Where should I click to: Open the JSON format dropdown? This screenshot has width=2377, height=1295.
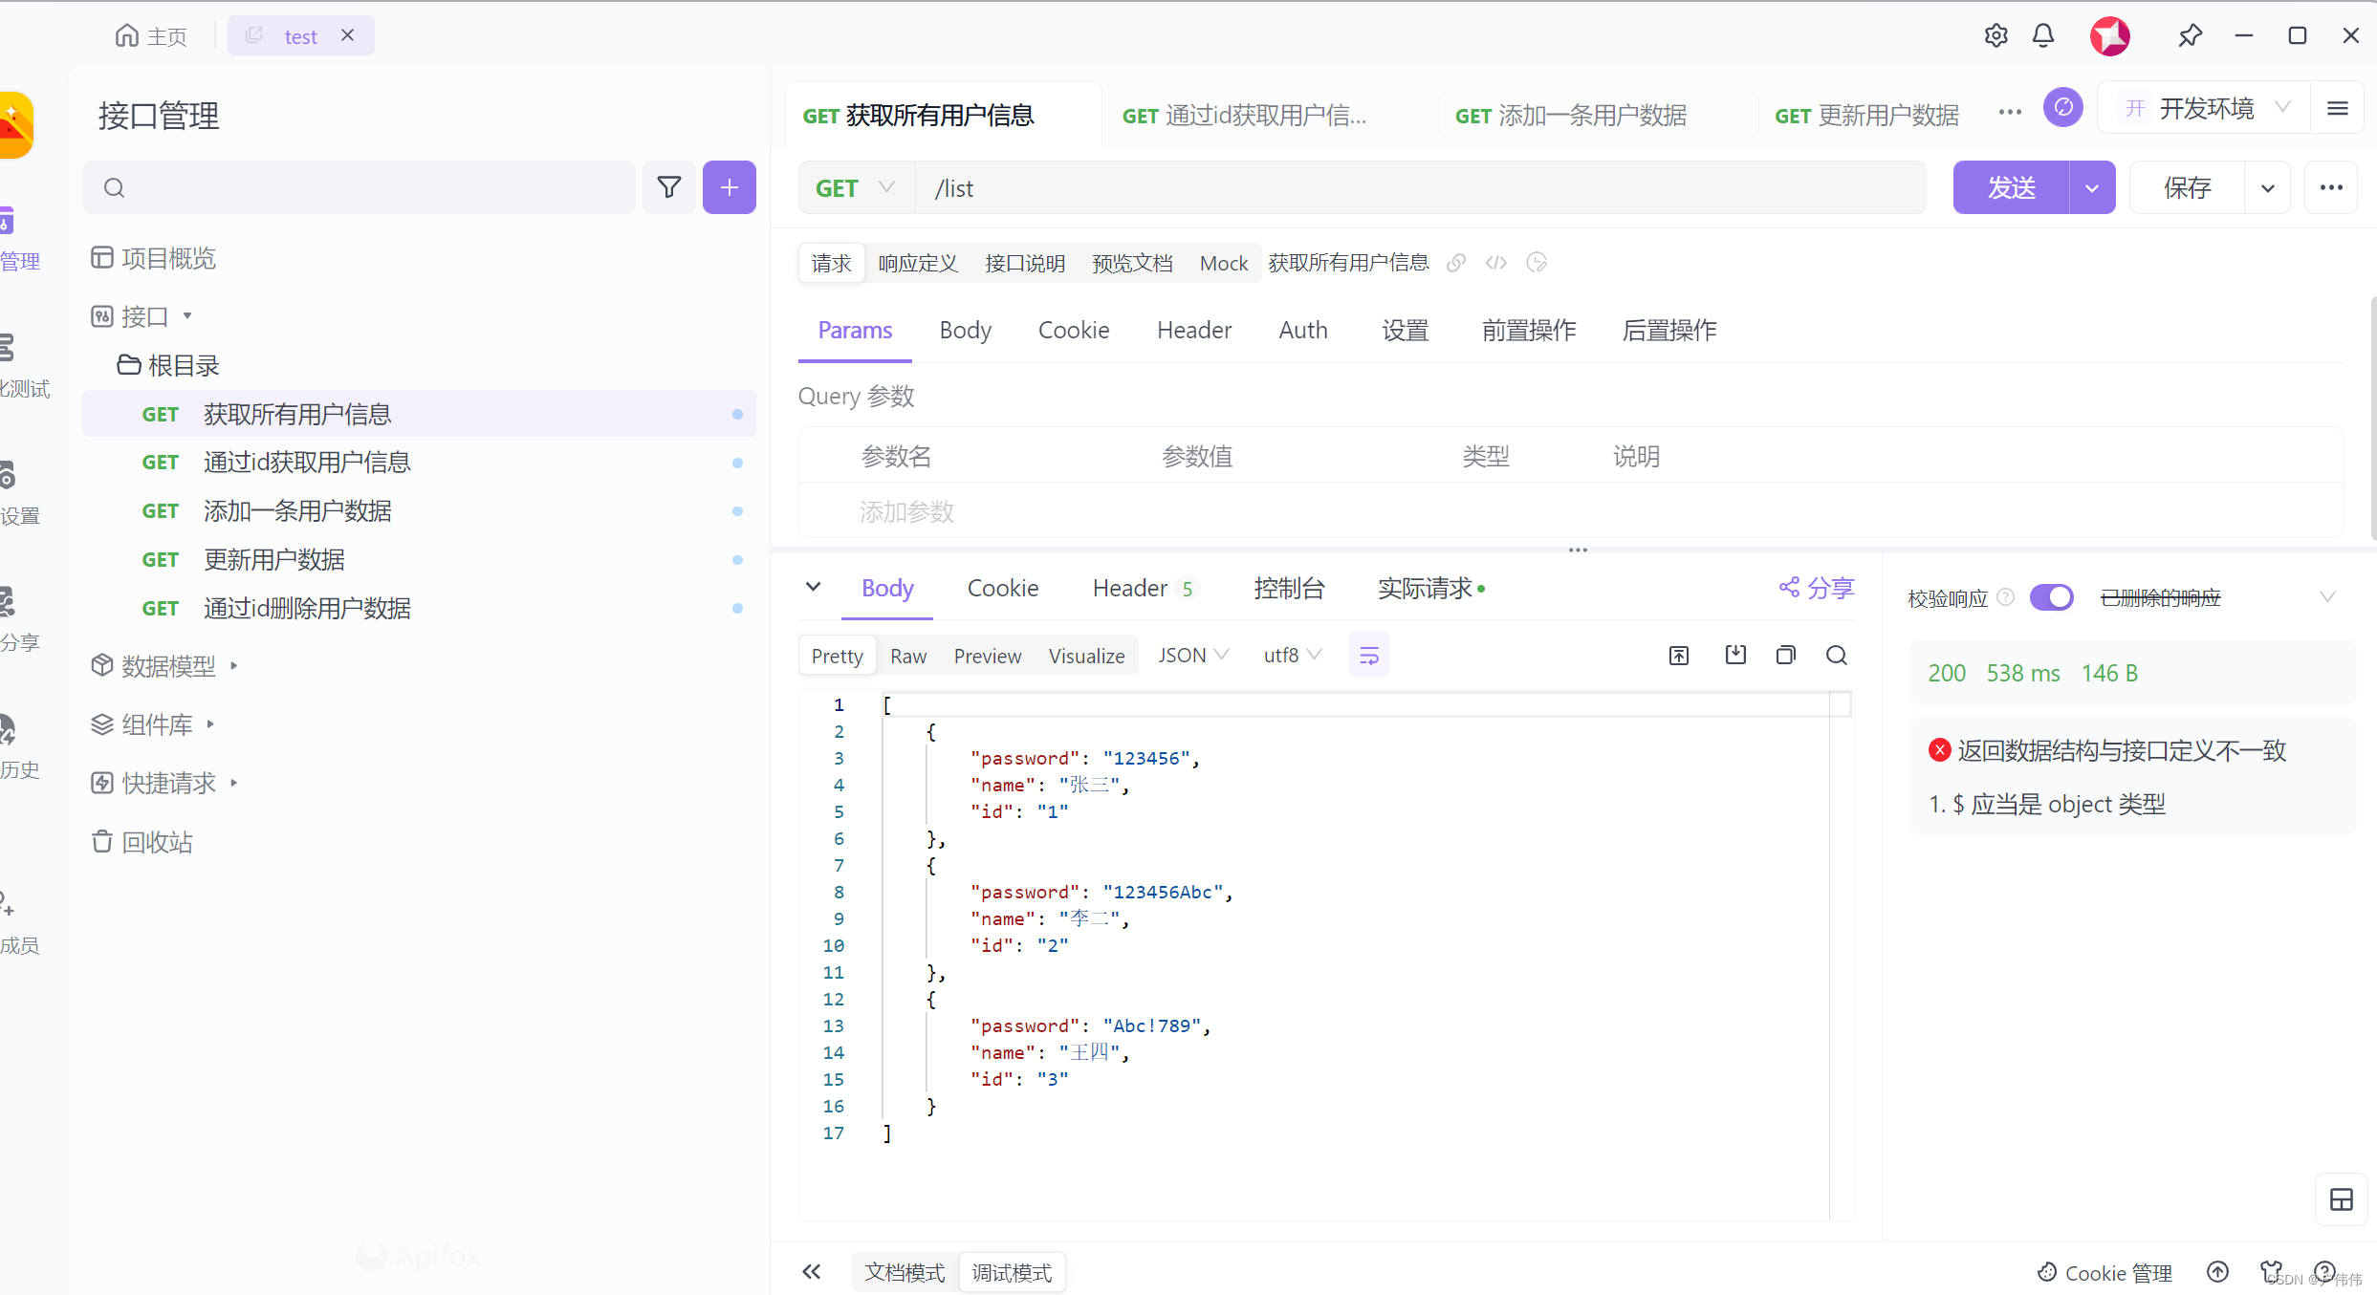pos(1193,656)
